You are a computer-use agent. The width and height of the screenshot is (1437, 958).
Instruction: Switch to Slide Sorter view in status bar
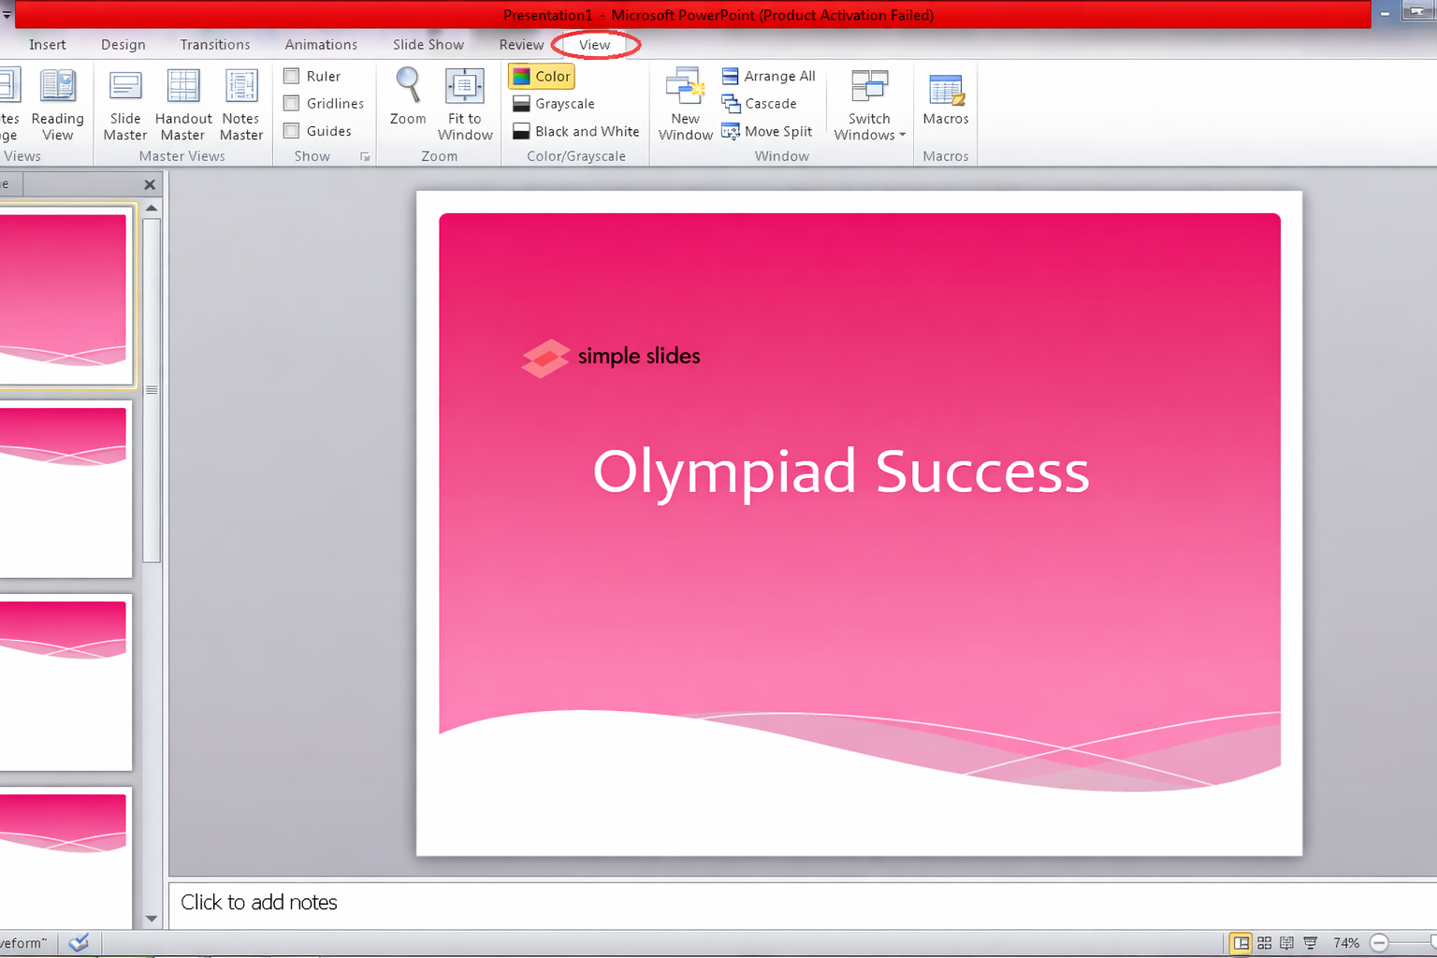pyautogui.click(x=1264, y=943)
